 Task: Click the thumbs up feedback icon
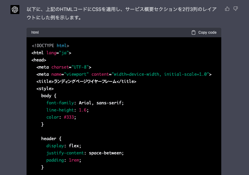227,9
